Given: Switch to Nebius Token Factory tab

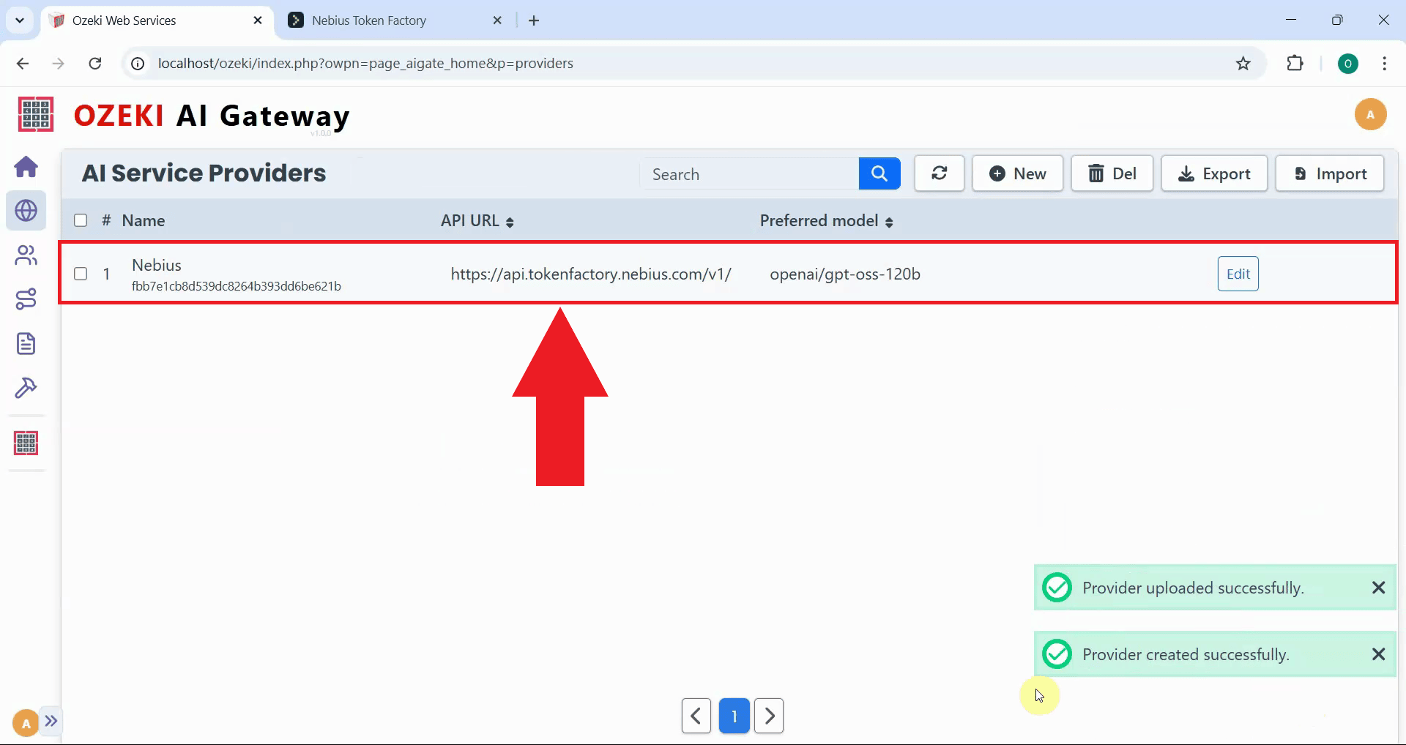Looking at the screenshot, I should 369,20.
